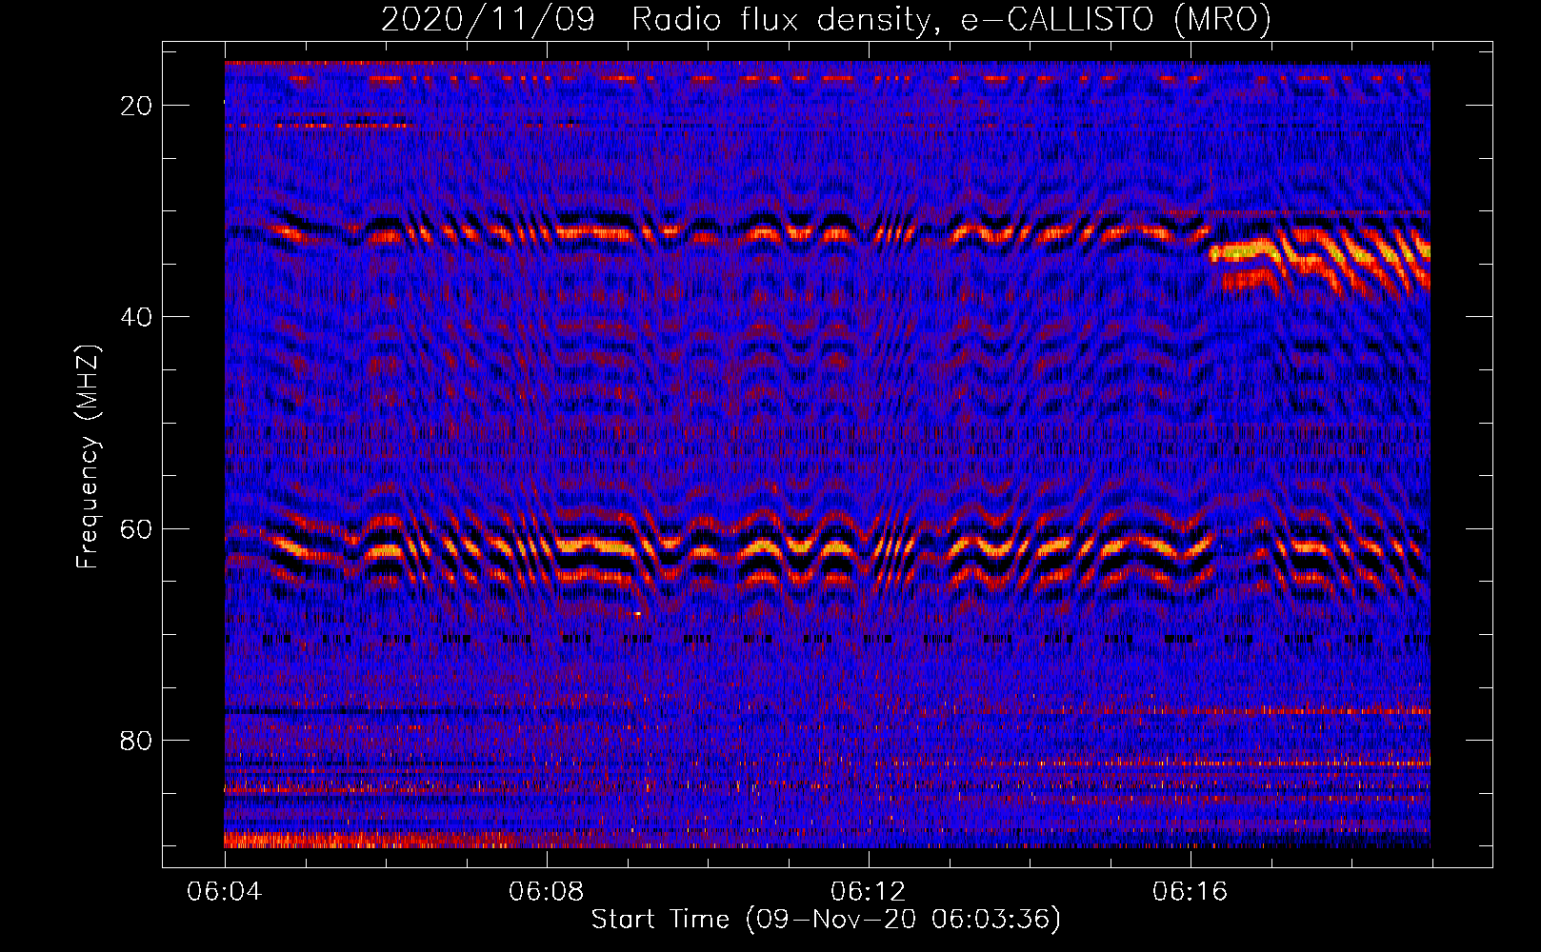This screenshot has width=1541, height=952.
Task: Click the "60" frequency tick label
Action: click(x=137, y=528)
